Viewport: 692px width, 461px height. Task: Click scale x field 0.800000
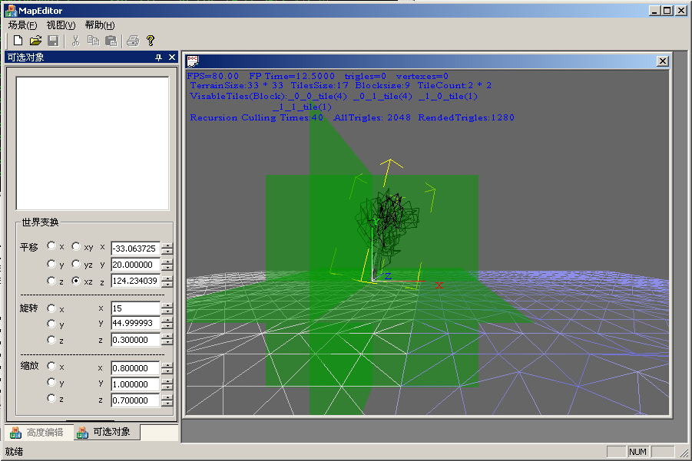135,368
